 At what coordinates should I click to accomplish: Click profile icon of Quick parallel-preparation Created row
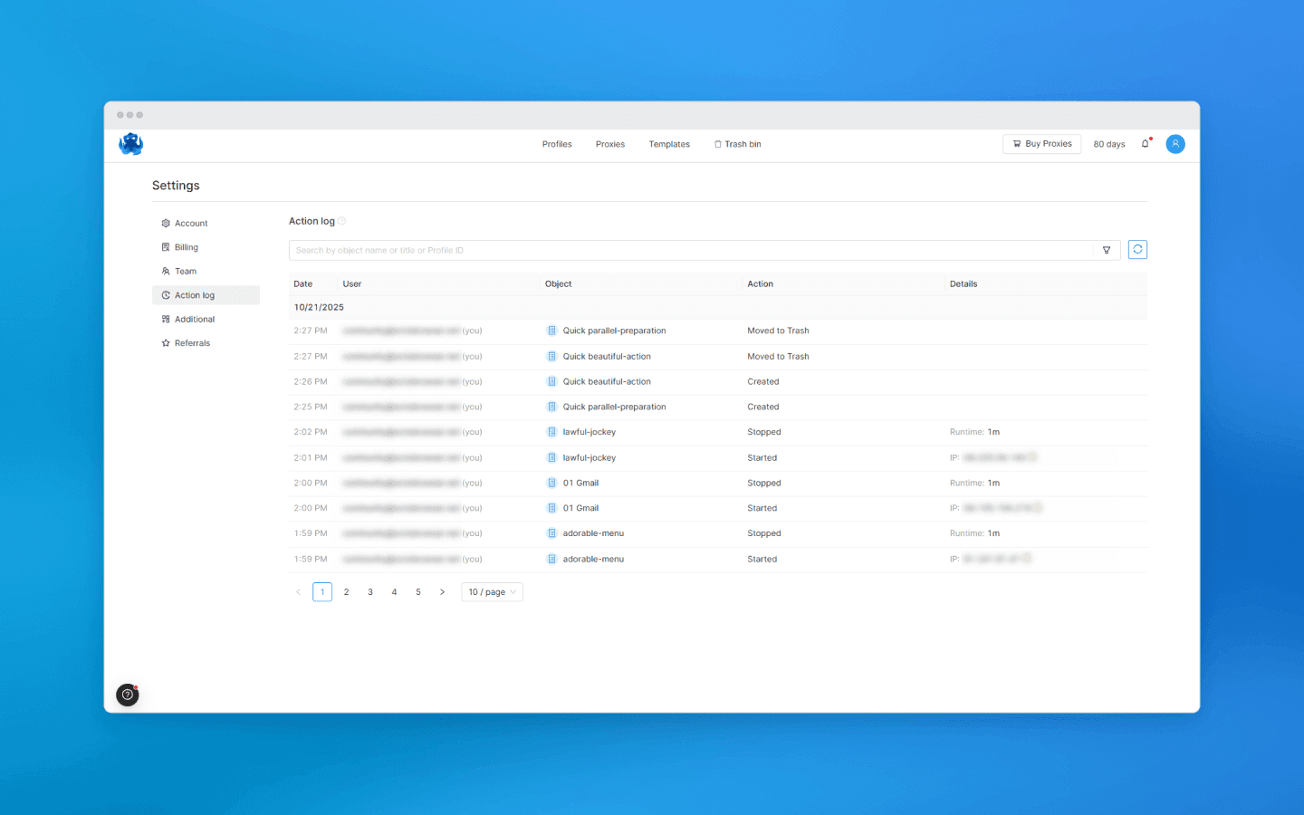click(551, 407)
